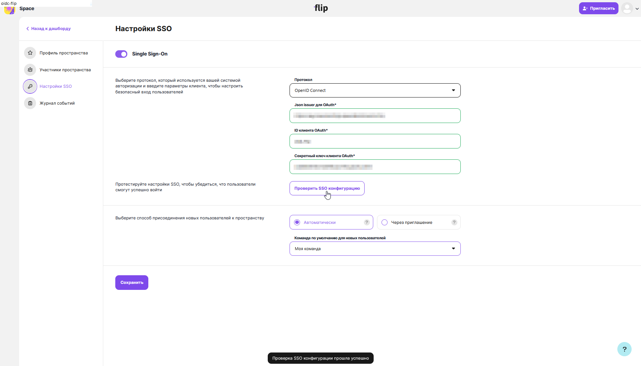Click the people icon for Участники пространства
Viewport: 641px width, 366px height.
[30, 70]
